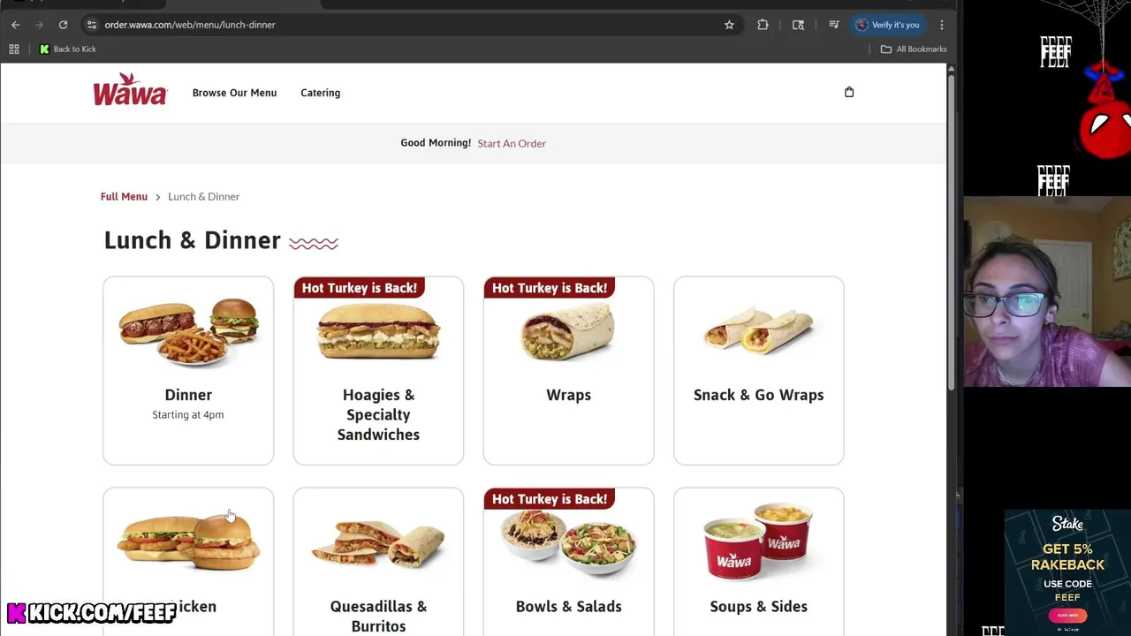The height and width of the screenshot is (636, 1131).
Task: Open the media control icon in toolbar
Action: tap(833, 25)
